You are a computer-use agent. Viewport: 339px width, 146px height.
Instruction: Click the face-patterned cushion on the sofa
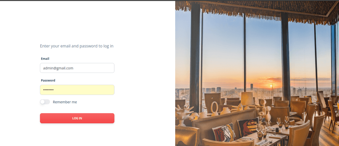click(x=223, y=133)
